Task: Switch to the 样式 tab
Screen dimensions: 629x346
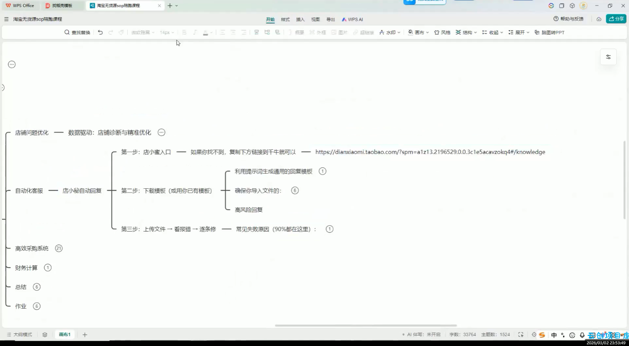Action: (x=285, y=19)
